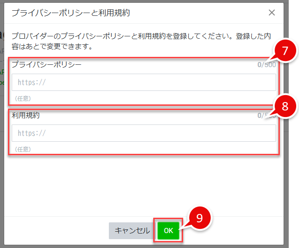299x248 pixels.
Task: Confirm with the green OK button
Action: click(168, 230)
